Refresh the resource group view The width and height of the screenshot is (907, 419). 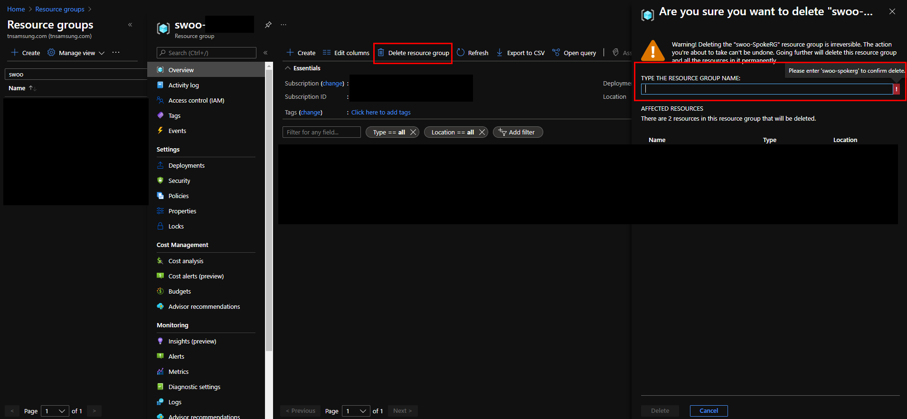click(472, 53)
